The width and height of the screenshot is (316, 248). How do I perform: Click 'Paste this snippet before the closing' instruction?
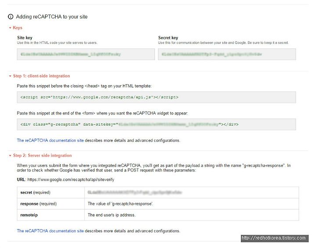pos(84,86)
